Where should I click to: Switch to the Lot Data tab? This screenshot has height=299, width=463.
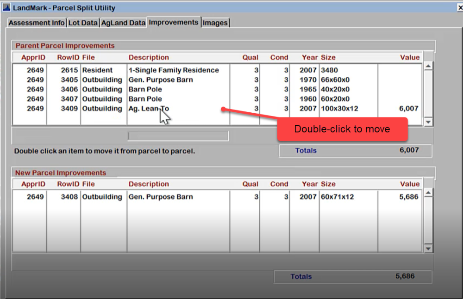(x=83, y=23)
